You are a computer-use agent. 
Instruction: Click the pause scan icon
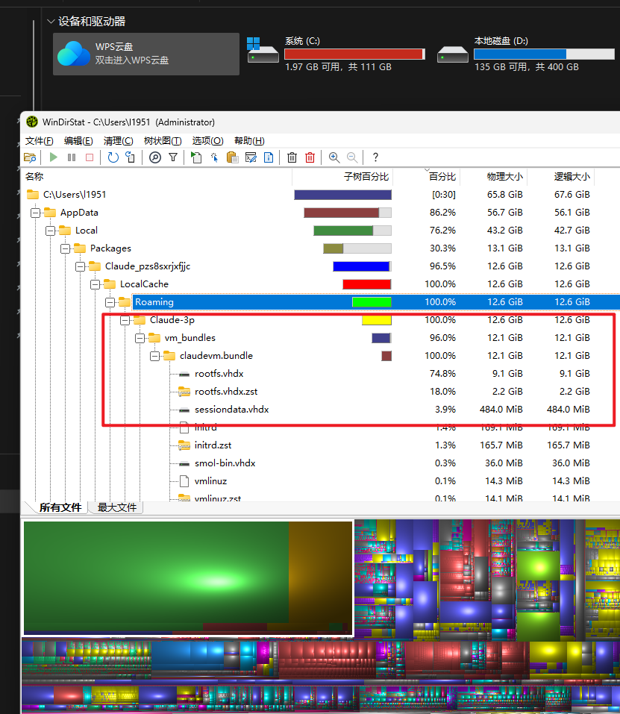(x=72, y=157)
